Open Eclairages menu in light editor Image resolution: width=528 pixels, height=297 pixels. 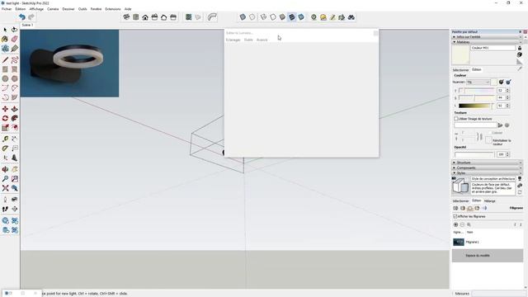(233, 40)
